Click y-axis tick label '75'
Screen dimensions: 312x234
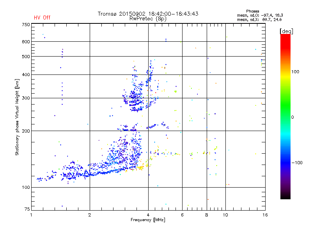click(27, 209)
